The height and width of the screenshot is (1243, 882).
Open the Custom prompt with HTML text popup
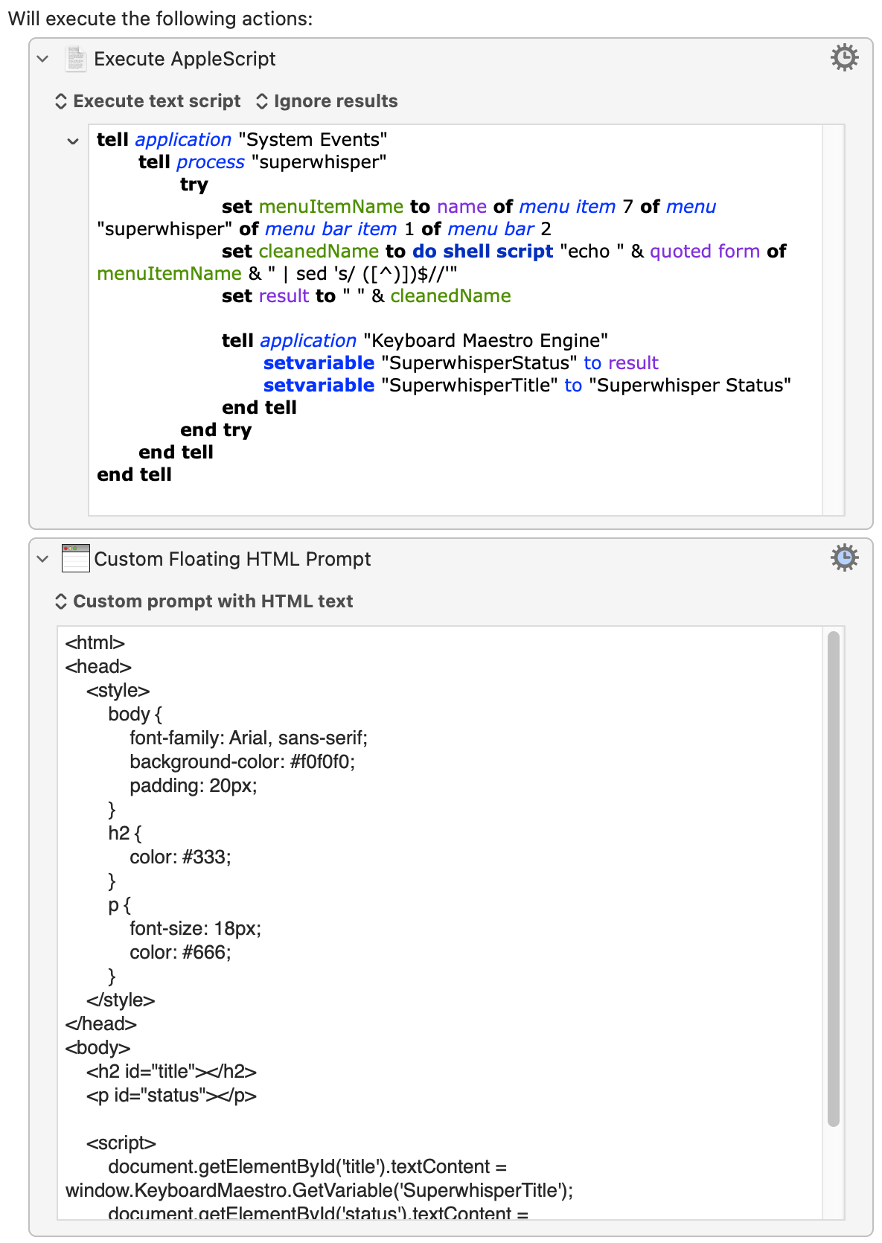pos(204,601)
